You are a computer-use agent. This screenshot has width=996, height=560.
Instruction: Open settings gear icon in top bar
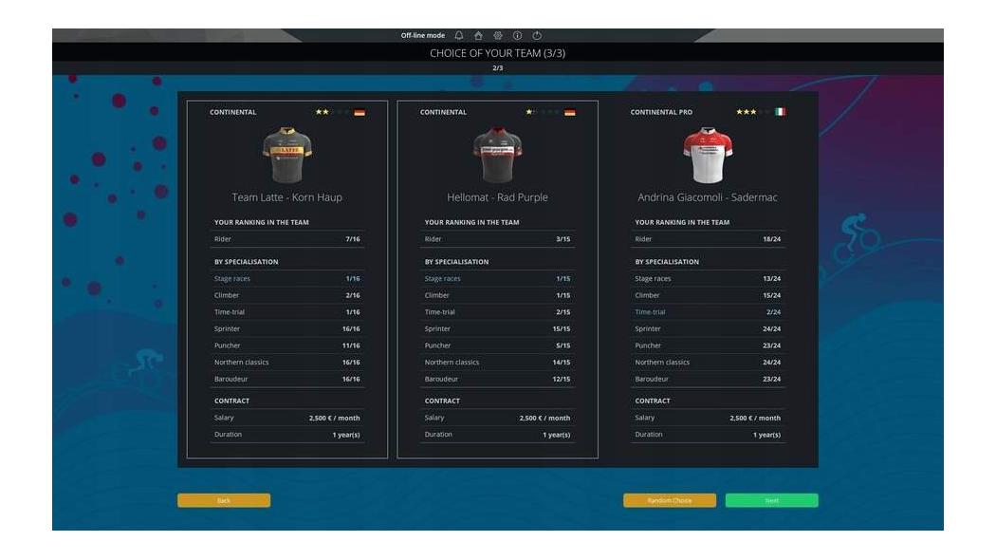click(498, 36)
